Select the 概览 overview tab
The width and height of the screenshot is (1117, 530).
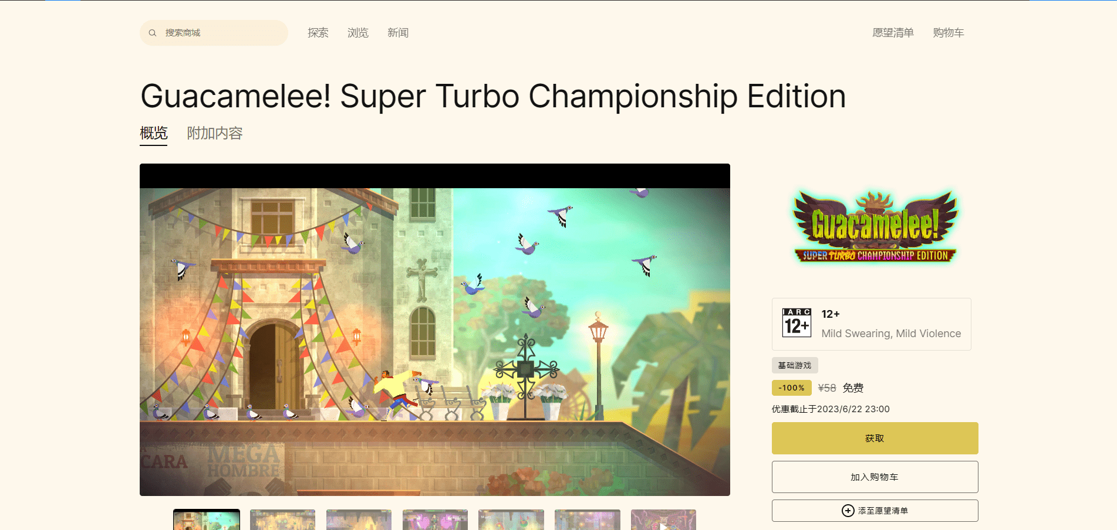pos(154,134)
